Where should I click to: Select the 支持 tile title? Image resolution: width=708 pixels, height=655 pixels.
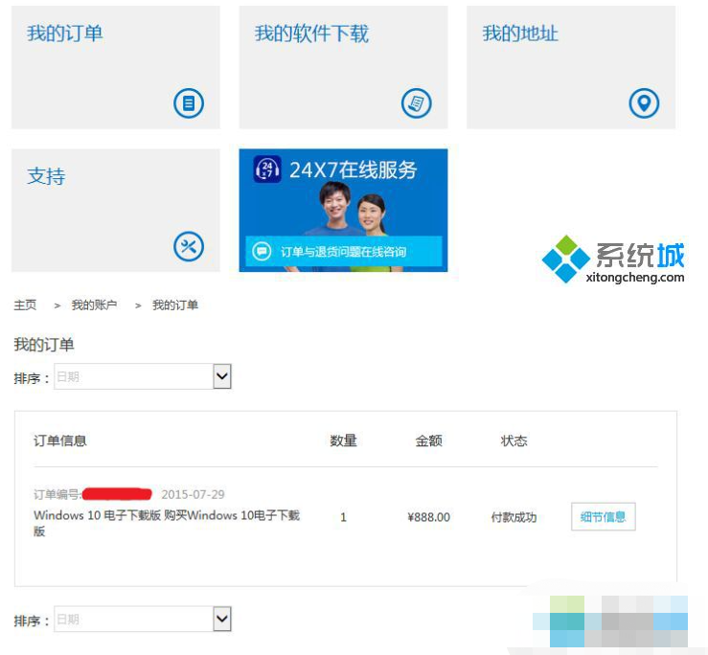46,176
